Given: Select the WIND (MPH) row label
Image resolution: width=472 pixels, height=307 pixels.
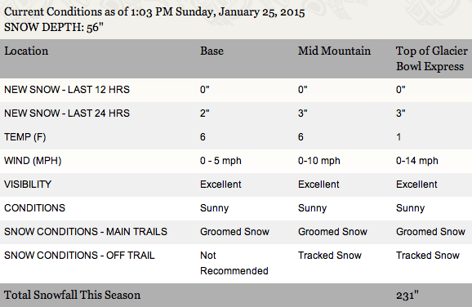Looking at the screenshot, I should [33, 161].
